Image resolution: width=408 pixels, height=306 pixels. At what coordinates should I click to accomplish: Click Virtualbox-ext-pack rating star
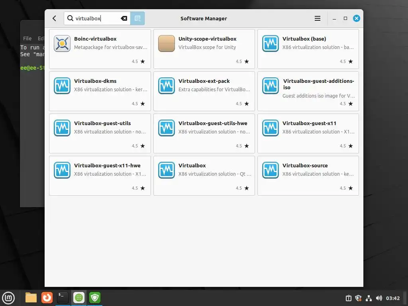(x=247, y=104)
